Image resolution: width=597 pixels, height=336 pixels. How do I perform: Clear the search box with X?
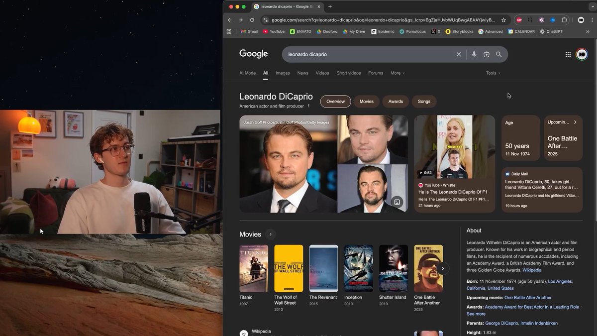click(459, 54)
